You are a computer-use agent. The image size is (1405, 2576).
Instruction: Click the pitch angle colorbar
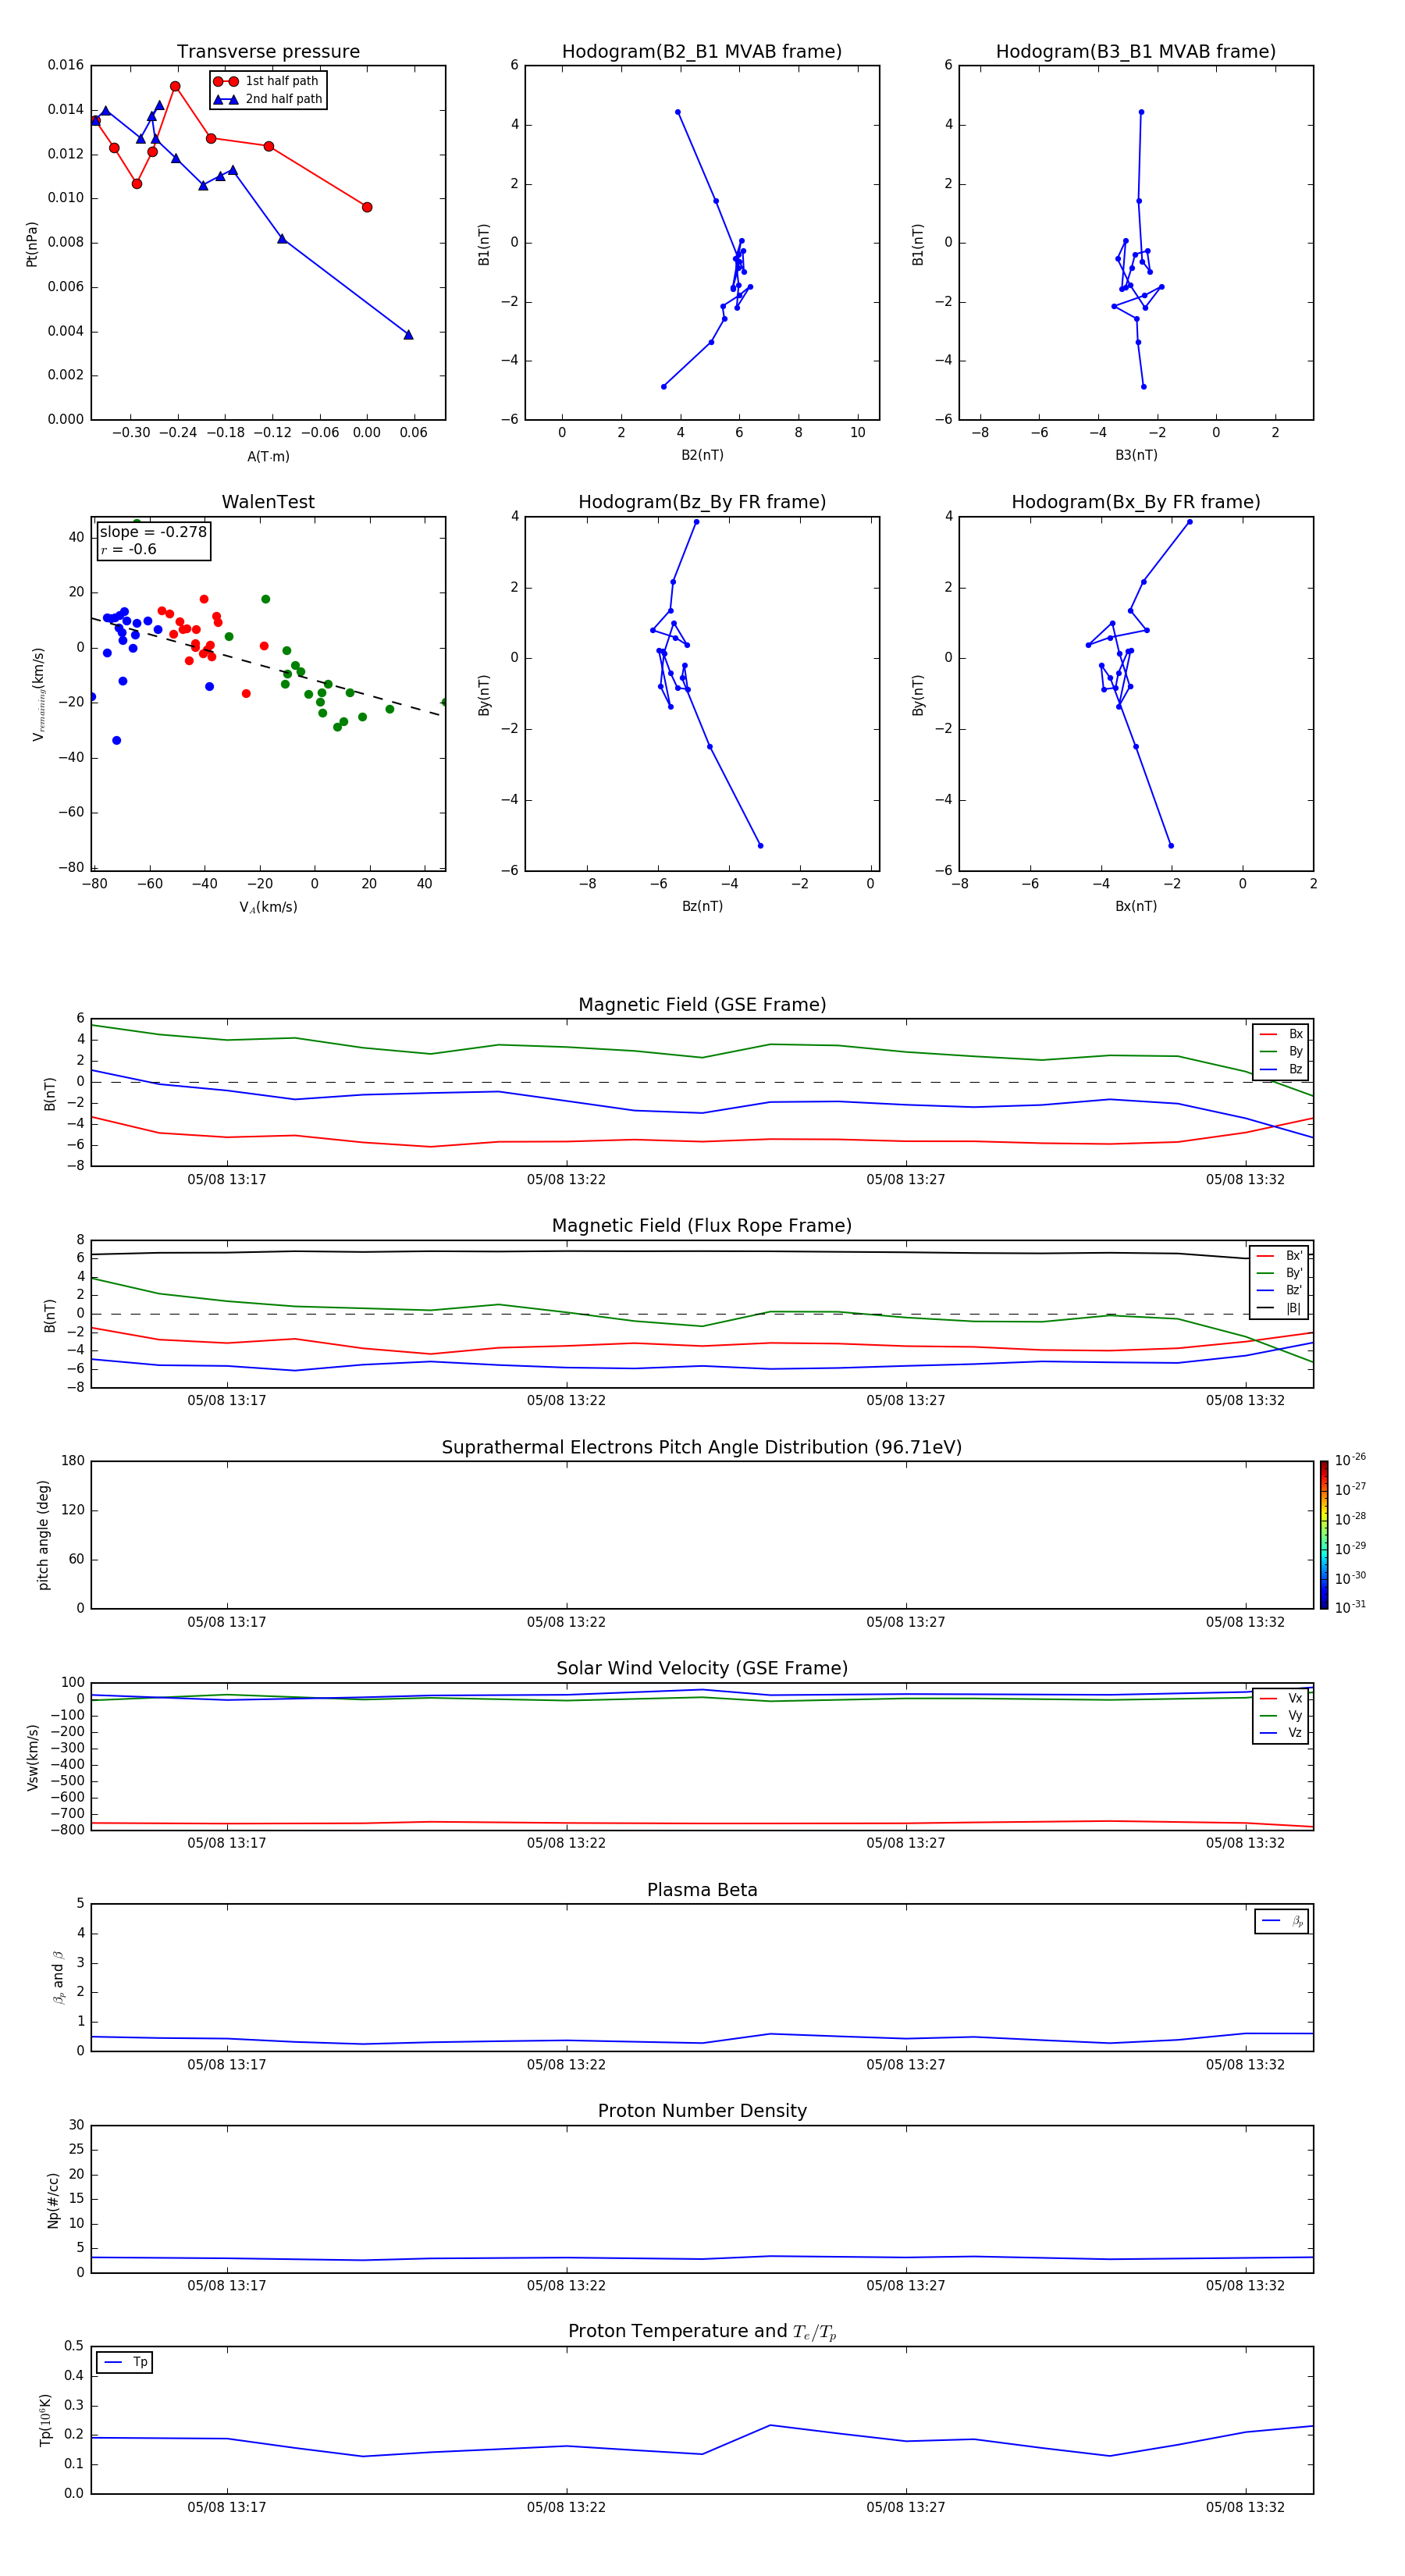pos(1324,1535)
